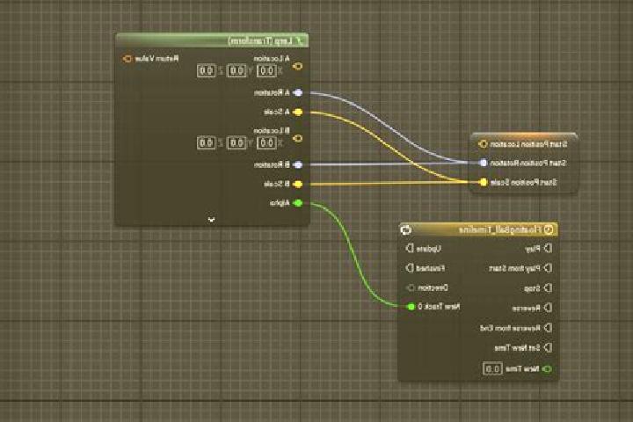
Task: Click the New Track 0 output pin
Action: point(411,307)
